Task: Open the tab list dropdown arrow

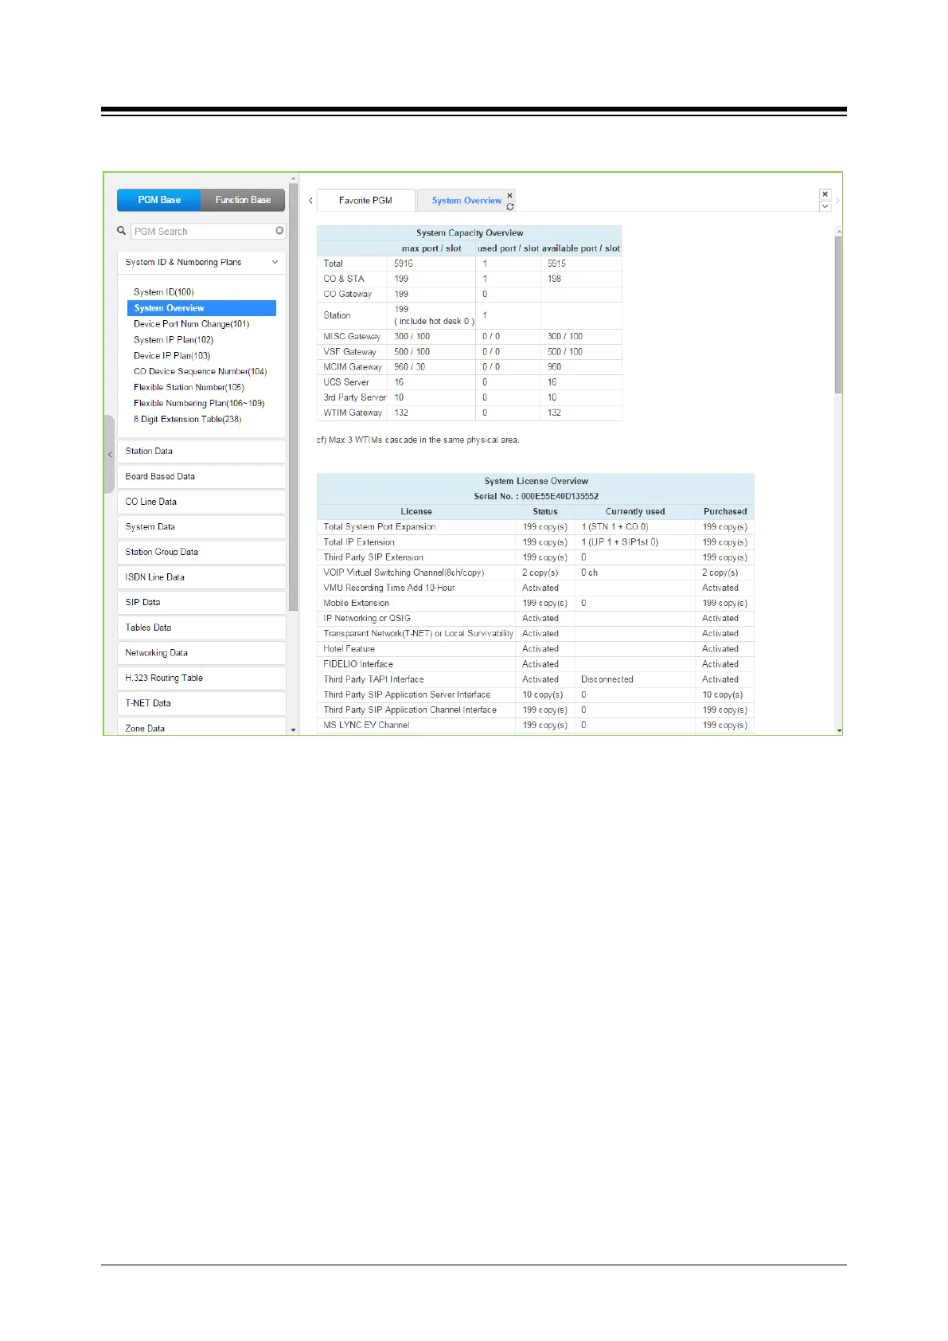Action: pyautogui.click(x=825, y=206)
